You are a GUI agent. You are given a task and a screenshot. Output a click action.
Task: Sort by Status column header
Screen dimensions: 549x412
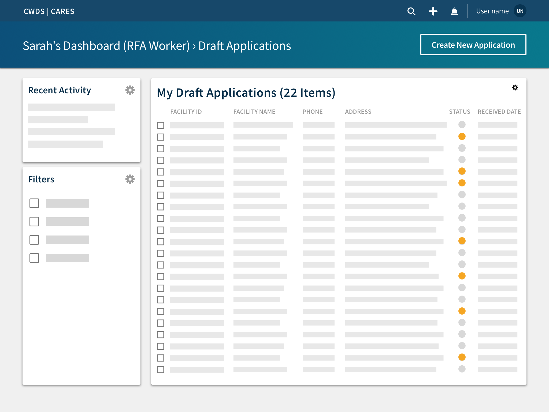click(459, 112)
